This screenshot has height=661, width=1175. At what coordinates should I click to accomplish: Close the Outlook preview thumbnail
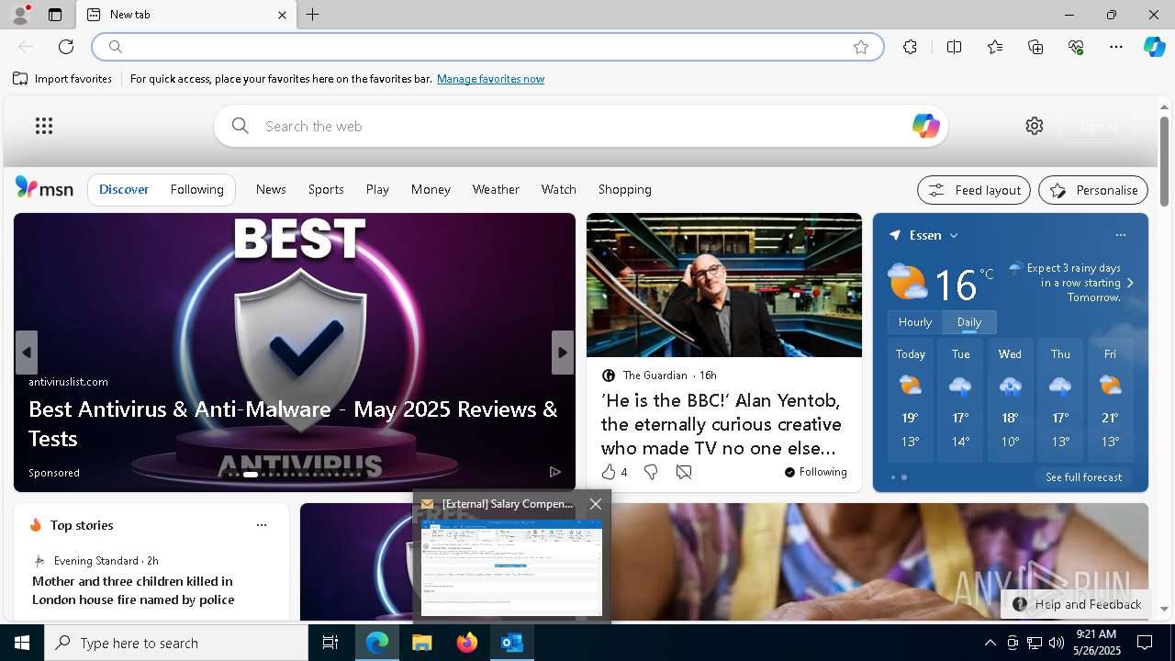[x=596, y=504]
